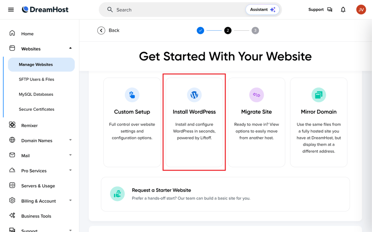372x232 pixels.
Task: Click the Billing & Account gear icon
Action: pyautogui.click(x=12, y=200)
